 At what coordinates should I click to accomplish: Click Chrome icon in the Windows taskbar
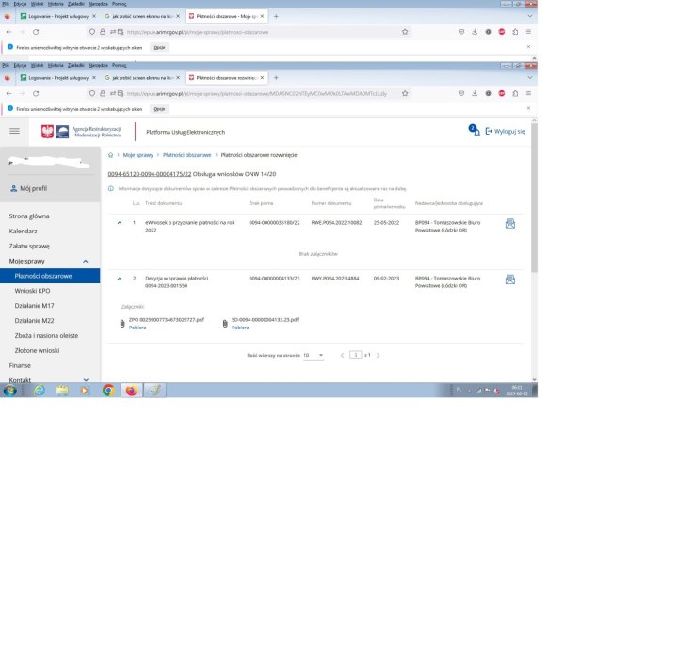(108, 390)
